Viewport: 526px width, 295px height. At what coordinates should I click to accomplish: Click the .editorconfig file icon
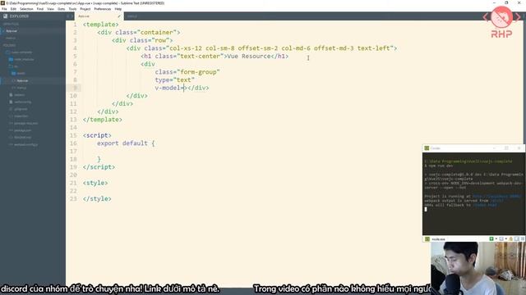pos(11,102)
